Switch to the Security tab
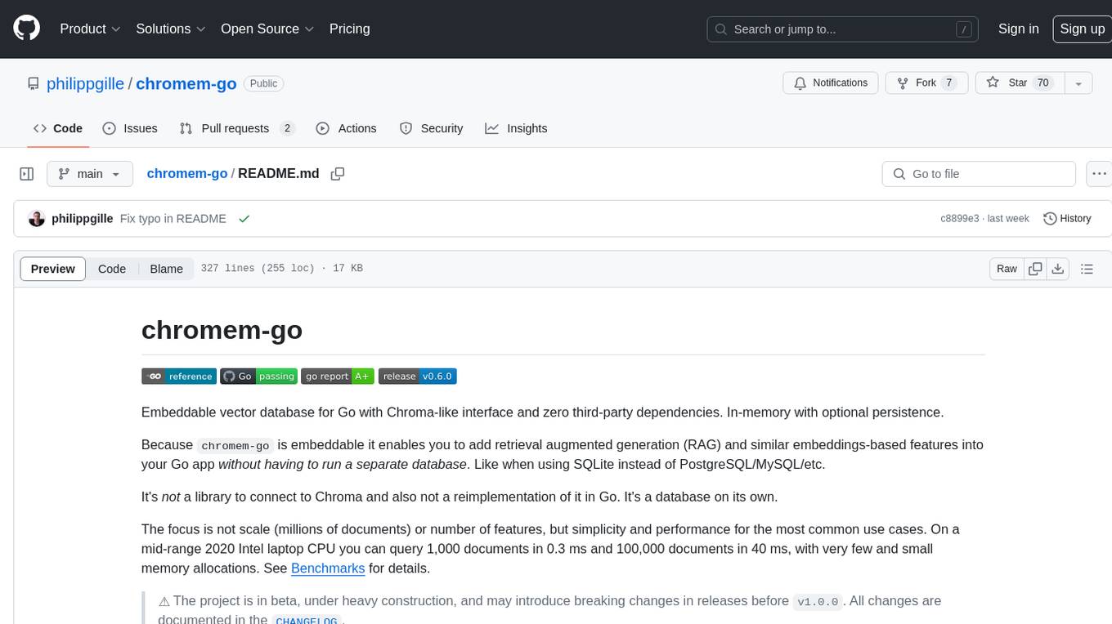The height and width of the screenshot is (624, 1112). point(431,128)
